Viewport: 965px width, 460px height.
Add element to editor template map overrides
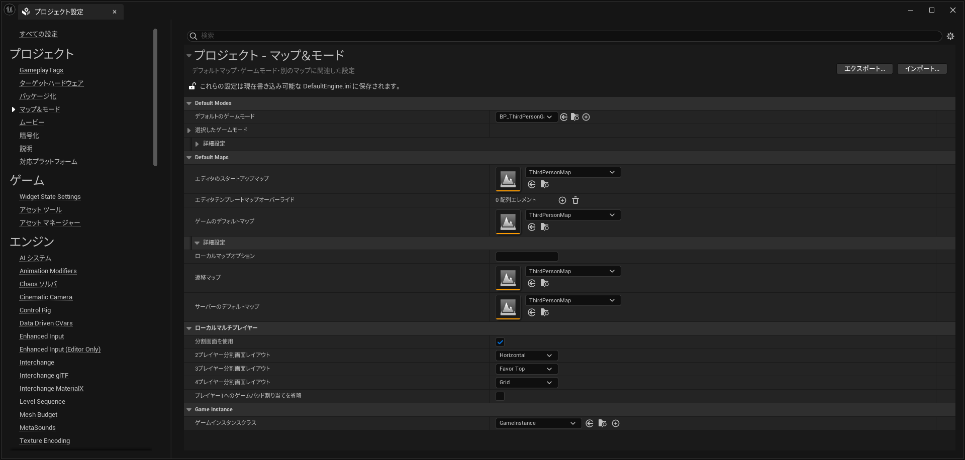[562, 200]
